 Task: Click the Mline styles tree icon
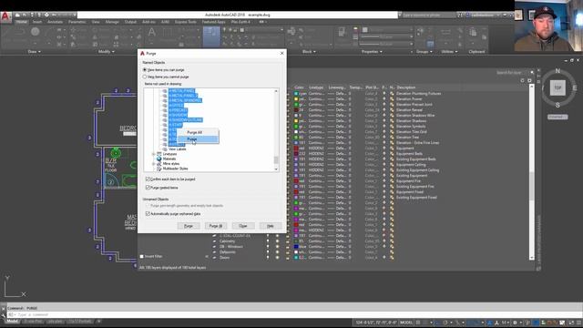point(159,164)
